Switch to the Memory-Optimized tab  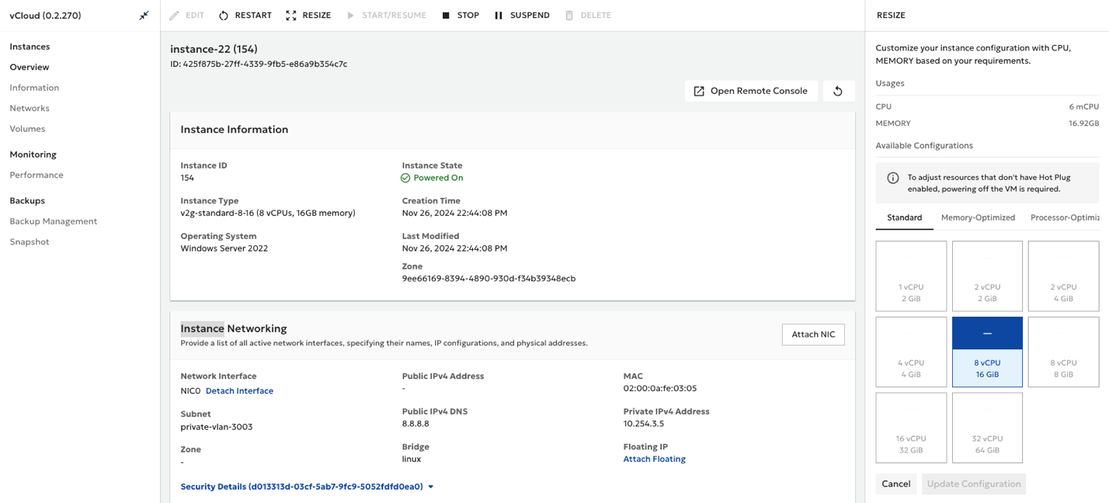[x=978, y=218]
